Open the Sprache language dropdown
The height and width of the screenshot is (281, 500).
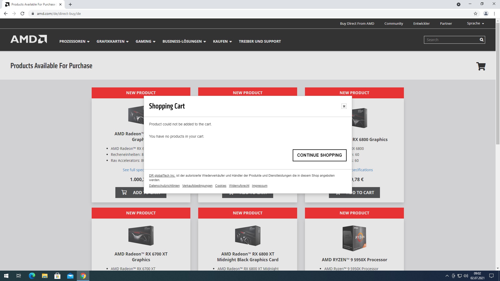coord(475,23)
